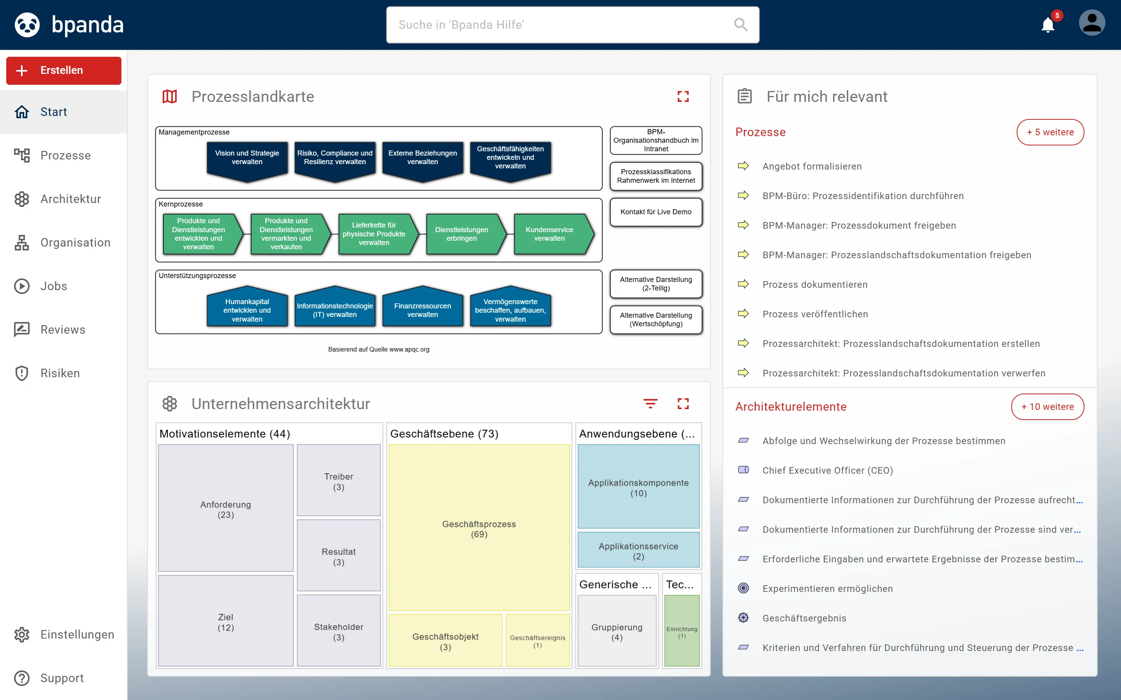Open Anforderung (23) tile

point(226,508)
